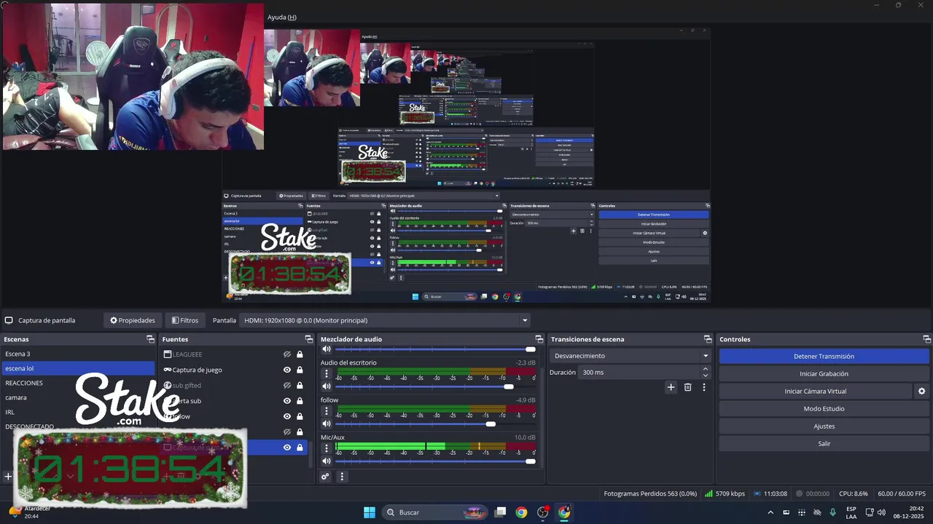Image resolution: width=933 pixels, height=524 pixels.
Task: Open advanced audio properties gears icon
Action: [325, 477]
